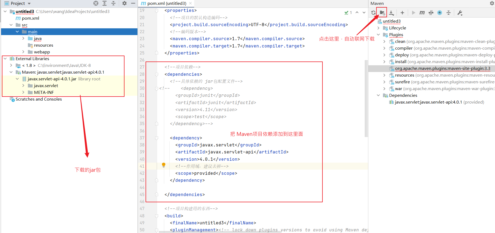
Task: Collapse all nodes in Maven panel
Action: [x=448, y=13]
